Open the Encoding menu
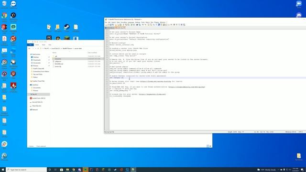 tap(123, 22)
